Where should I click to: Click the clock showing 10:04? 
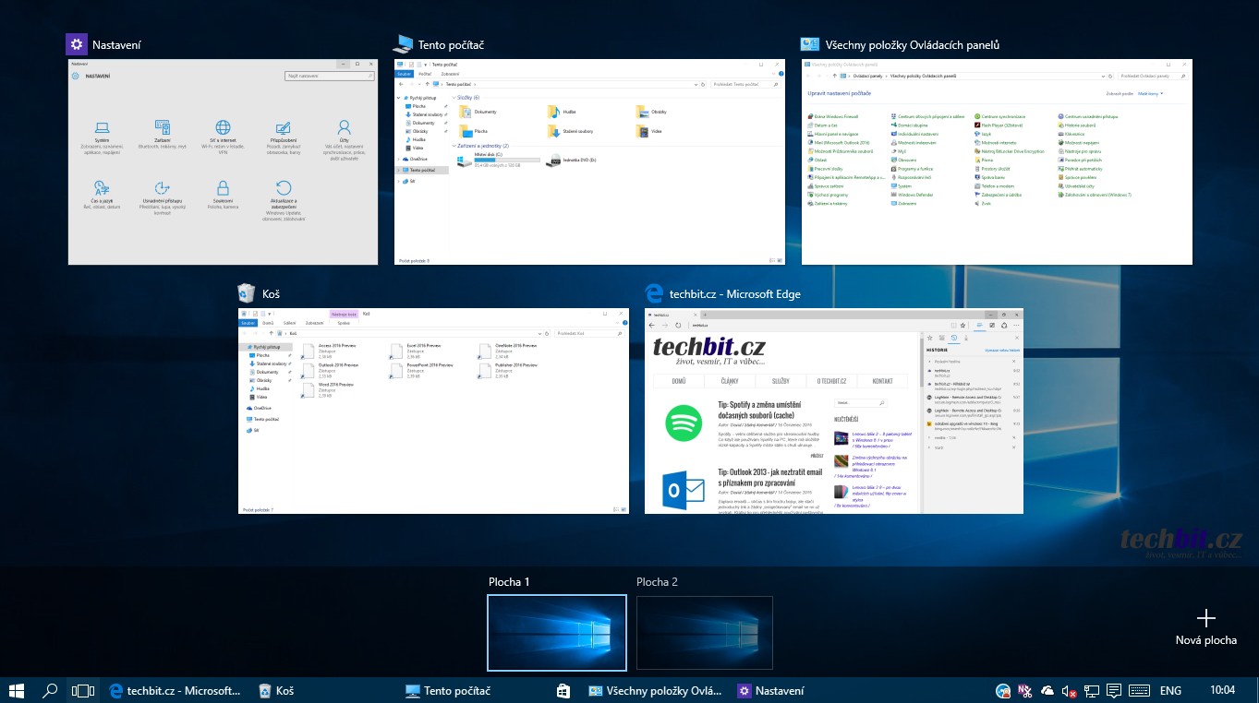click(1221, 690)
